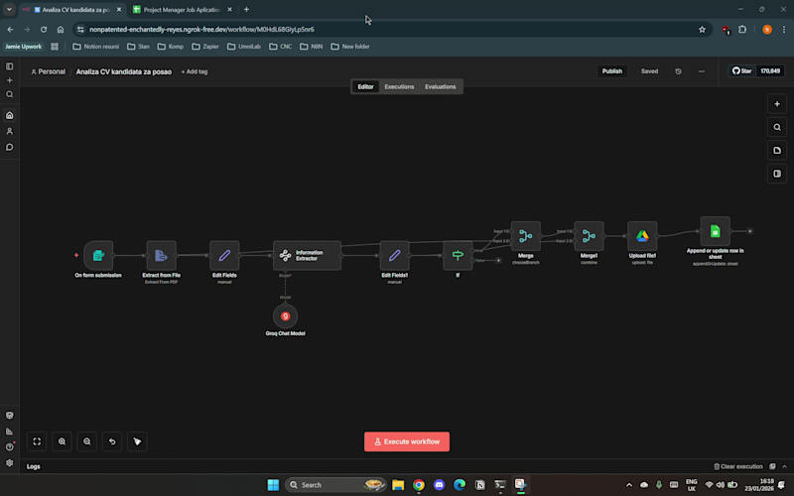Click the Logs panel header
This screenshot has height=496, width=794.
pos(34,466)
